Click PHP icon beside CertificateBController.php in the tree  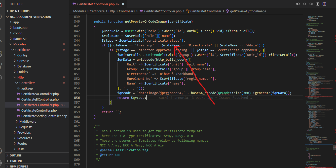pos(18,100)
